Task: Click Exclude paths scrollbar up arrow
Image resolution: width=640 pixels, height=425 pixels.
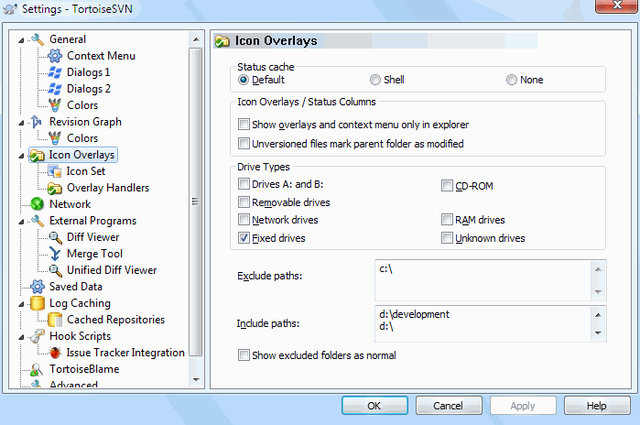Action: pyautogui.click(x=599, y=269)
